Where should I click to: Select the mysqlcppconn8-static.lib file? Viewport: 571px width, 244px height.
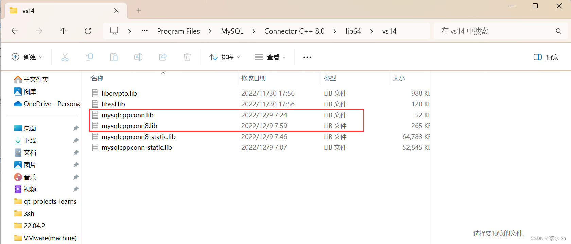pyautogui.click(x=139, y=137)
